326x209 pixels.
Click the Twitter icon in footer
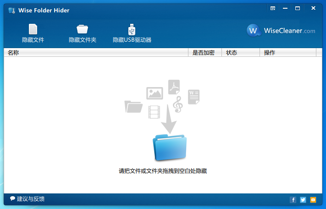303,200
